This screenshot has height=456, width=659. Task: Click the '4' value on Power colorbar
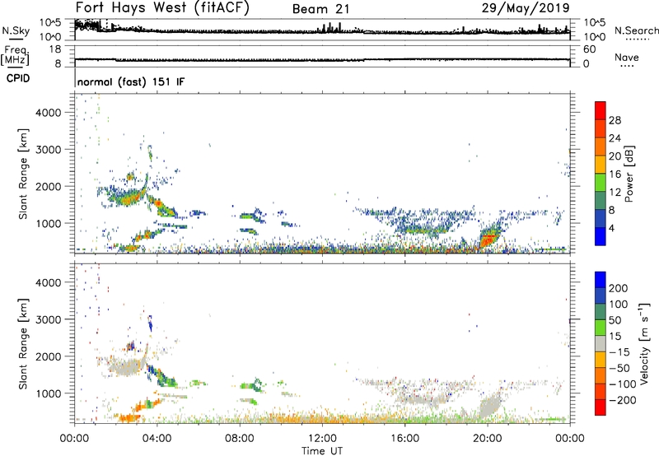click(612, 228)
